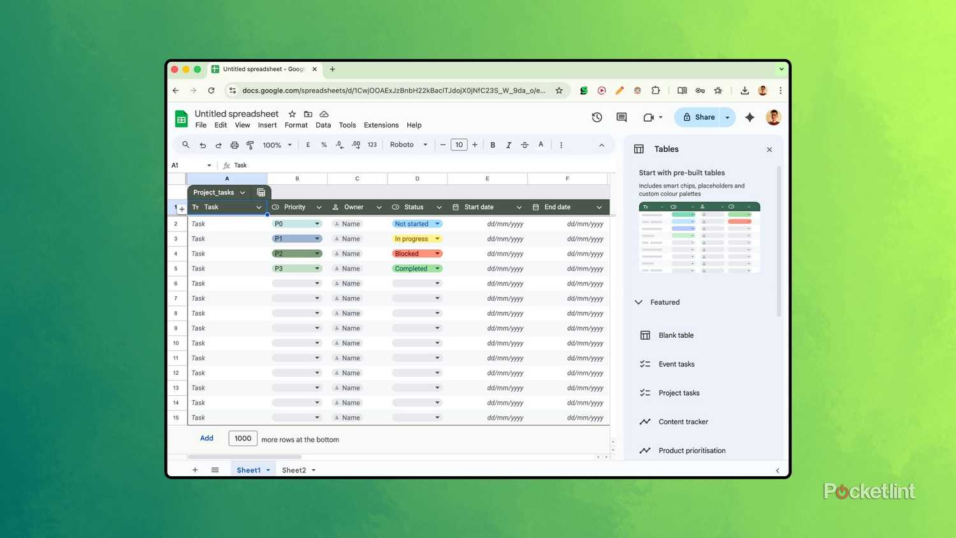
Task: Toggle bold formatting
Action: [493, 145]
